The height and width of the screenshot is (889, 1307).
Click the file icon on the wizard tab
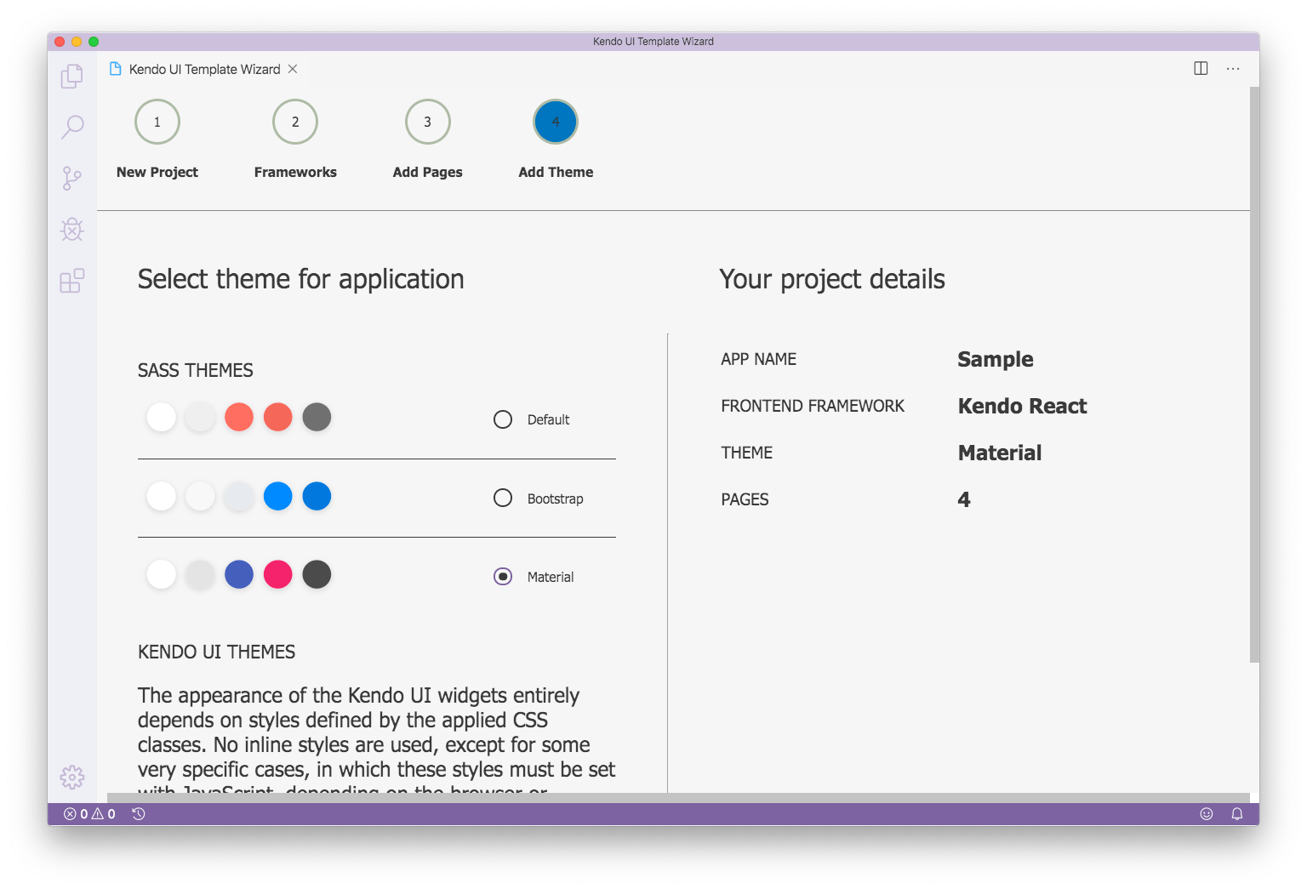click(x=116, y=69)
